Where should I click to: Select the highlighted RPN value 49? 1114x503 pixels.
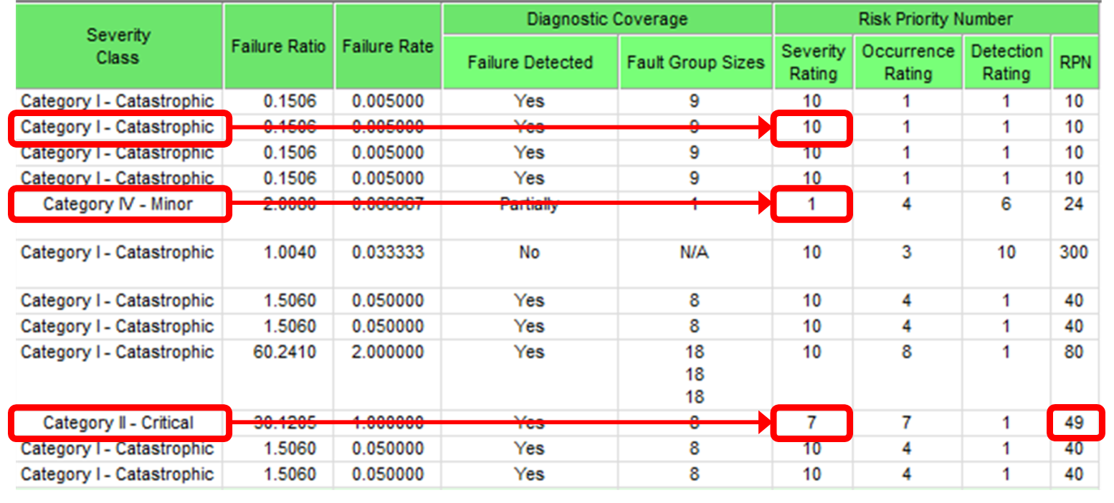click(1074, 423)
